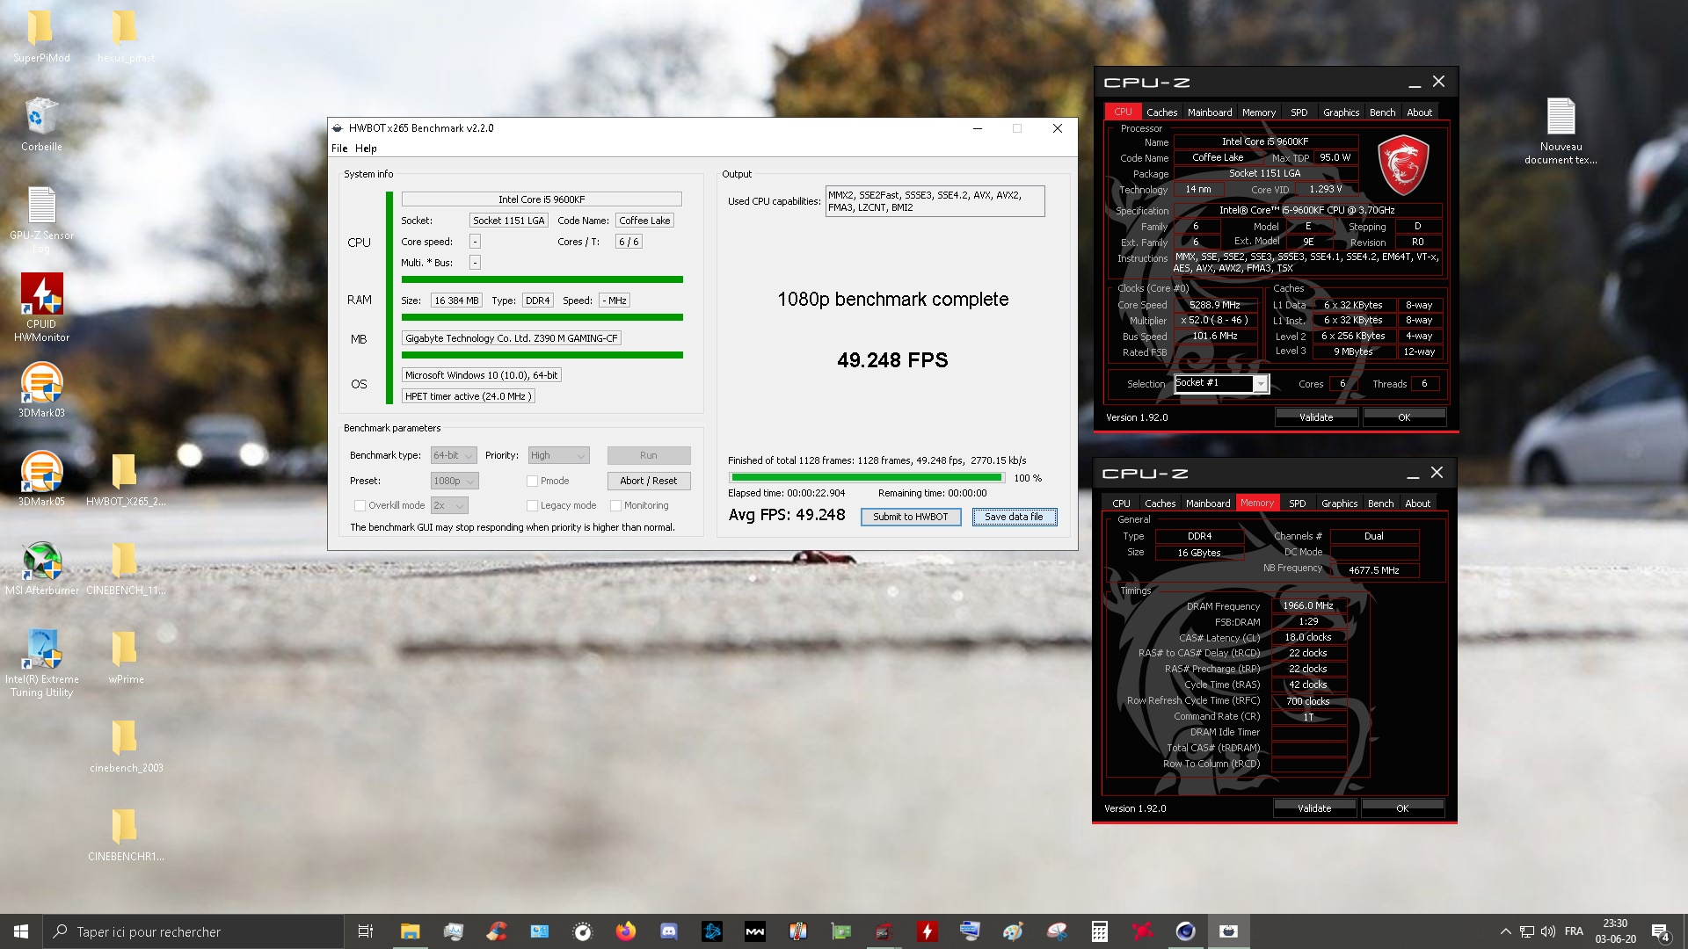Open Bench tab in upper CPU-Z
1688x949 pixels.
pos(1382,112)
